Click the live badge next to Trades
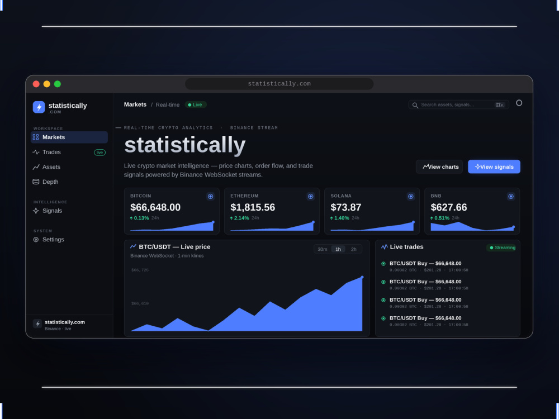The height and width of the screenshot is (419, 559). 100,153
